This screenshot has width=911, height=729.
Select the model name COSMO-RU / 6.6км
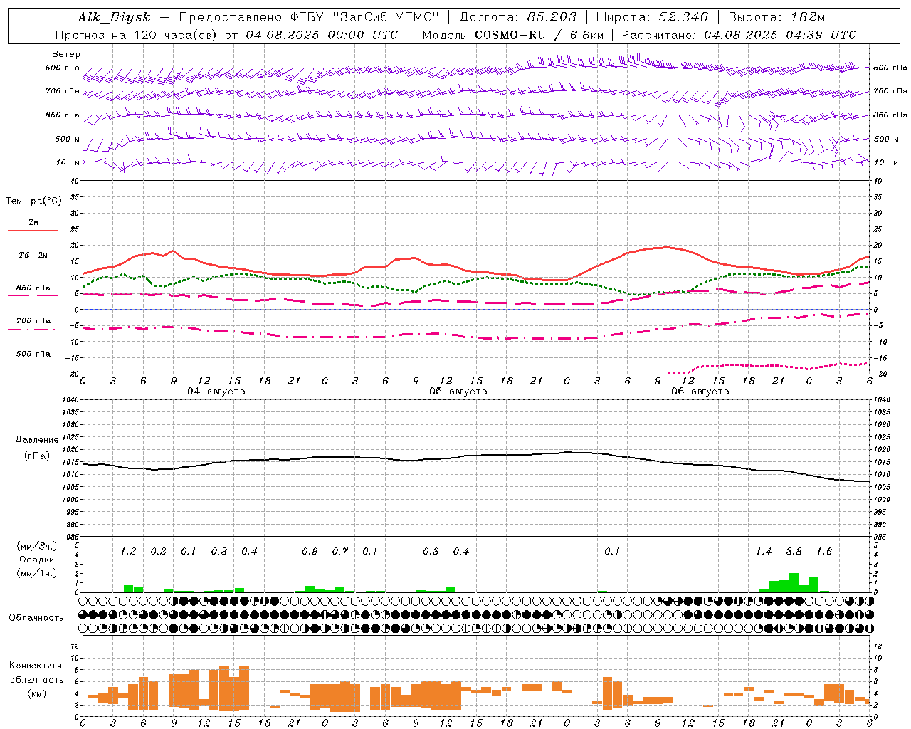(x=539, y=35)
